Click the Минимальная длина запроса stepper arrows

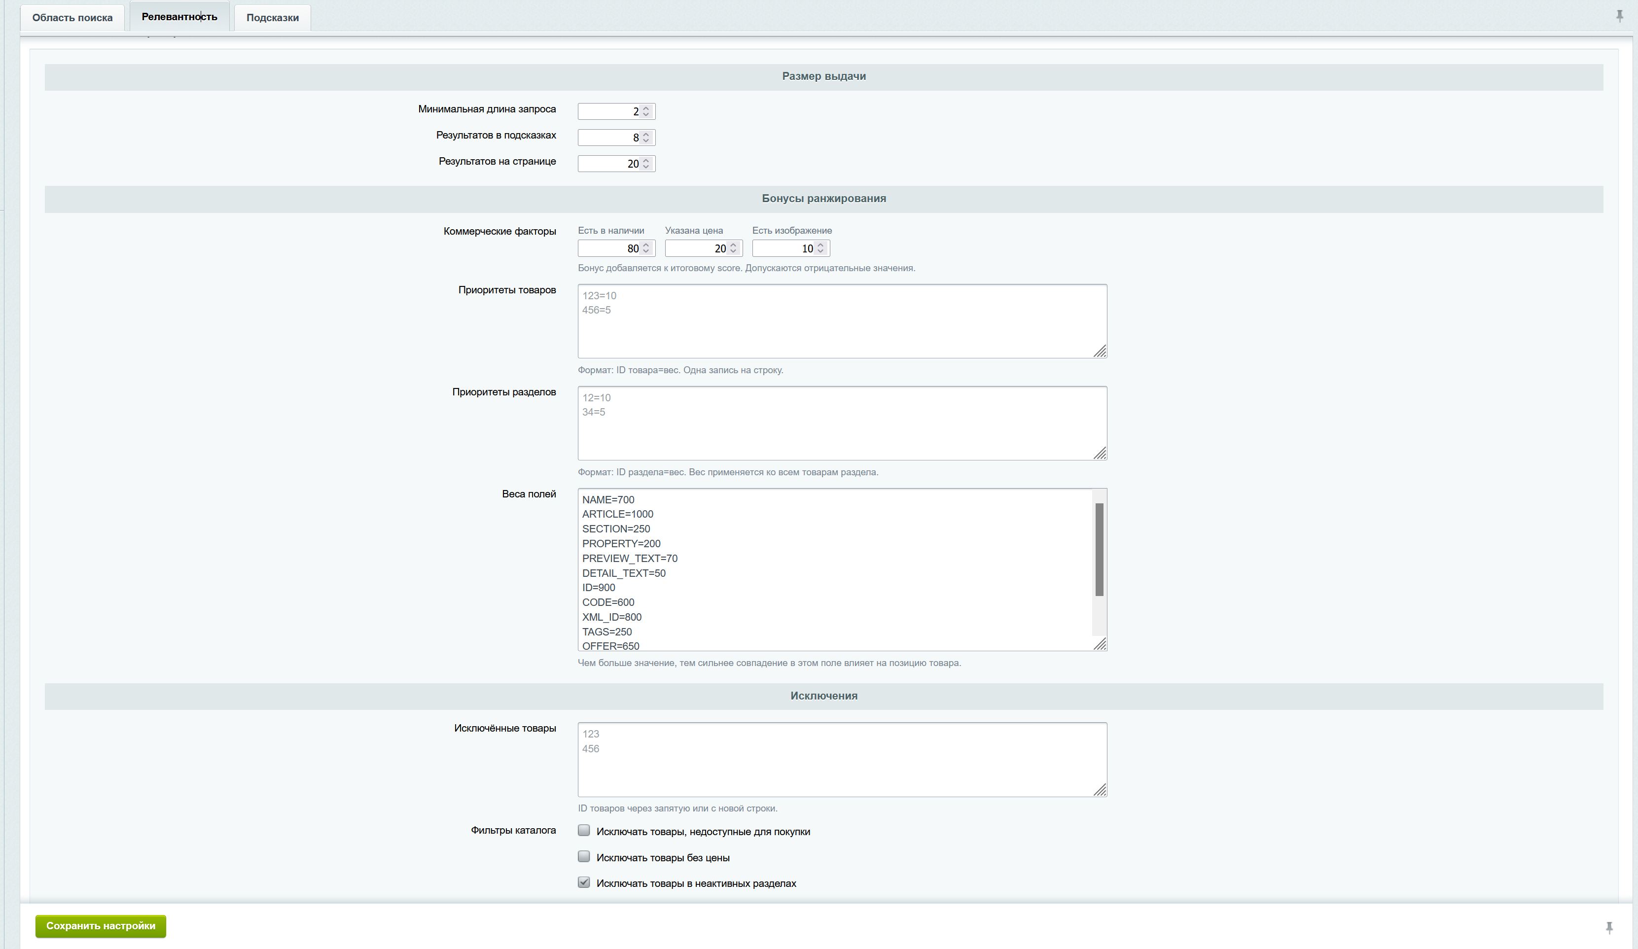[646, 111]
